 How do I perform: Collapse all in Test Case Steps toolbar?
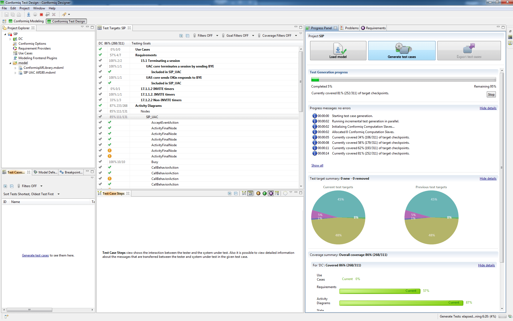[236, 193]
